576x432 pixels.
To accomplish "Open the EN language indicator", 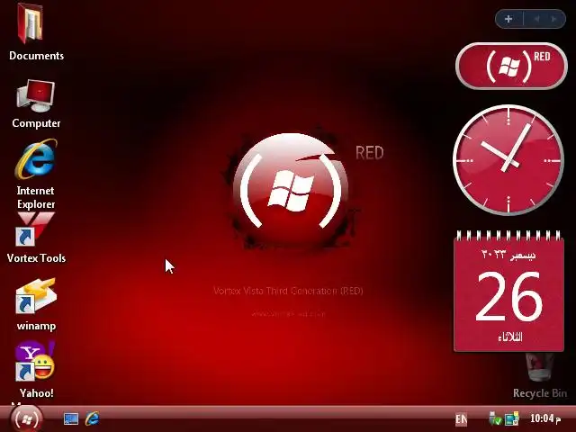I will click(461, 419).
